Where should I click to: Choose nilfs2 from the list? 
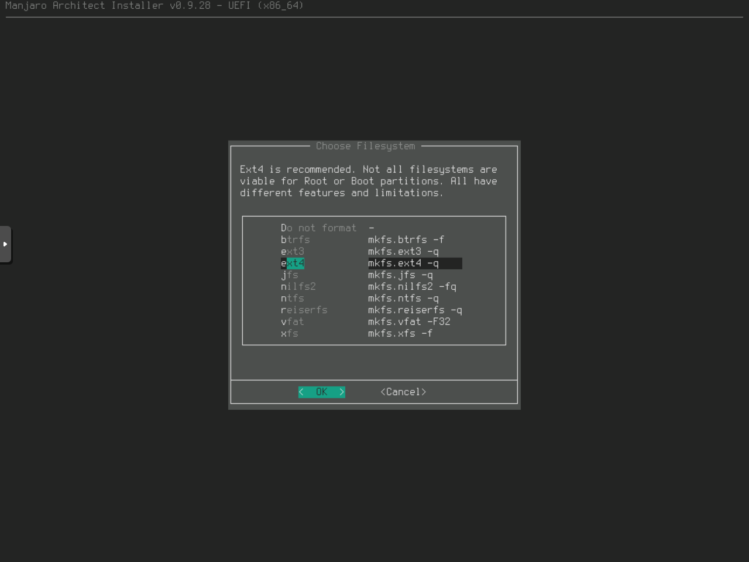coord(298,286)
